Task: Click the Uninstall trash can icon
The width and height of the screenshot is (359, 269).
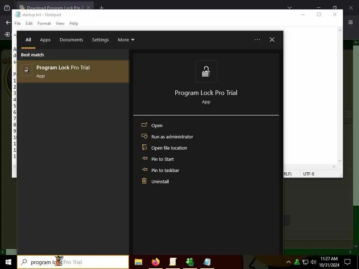Action: click(144, 181)
